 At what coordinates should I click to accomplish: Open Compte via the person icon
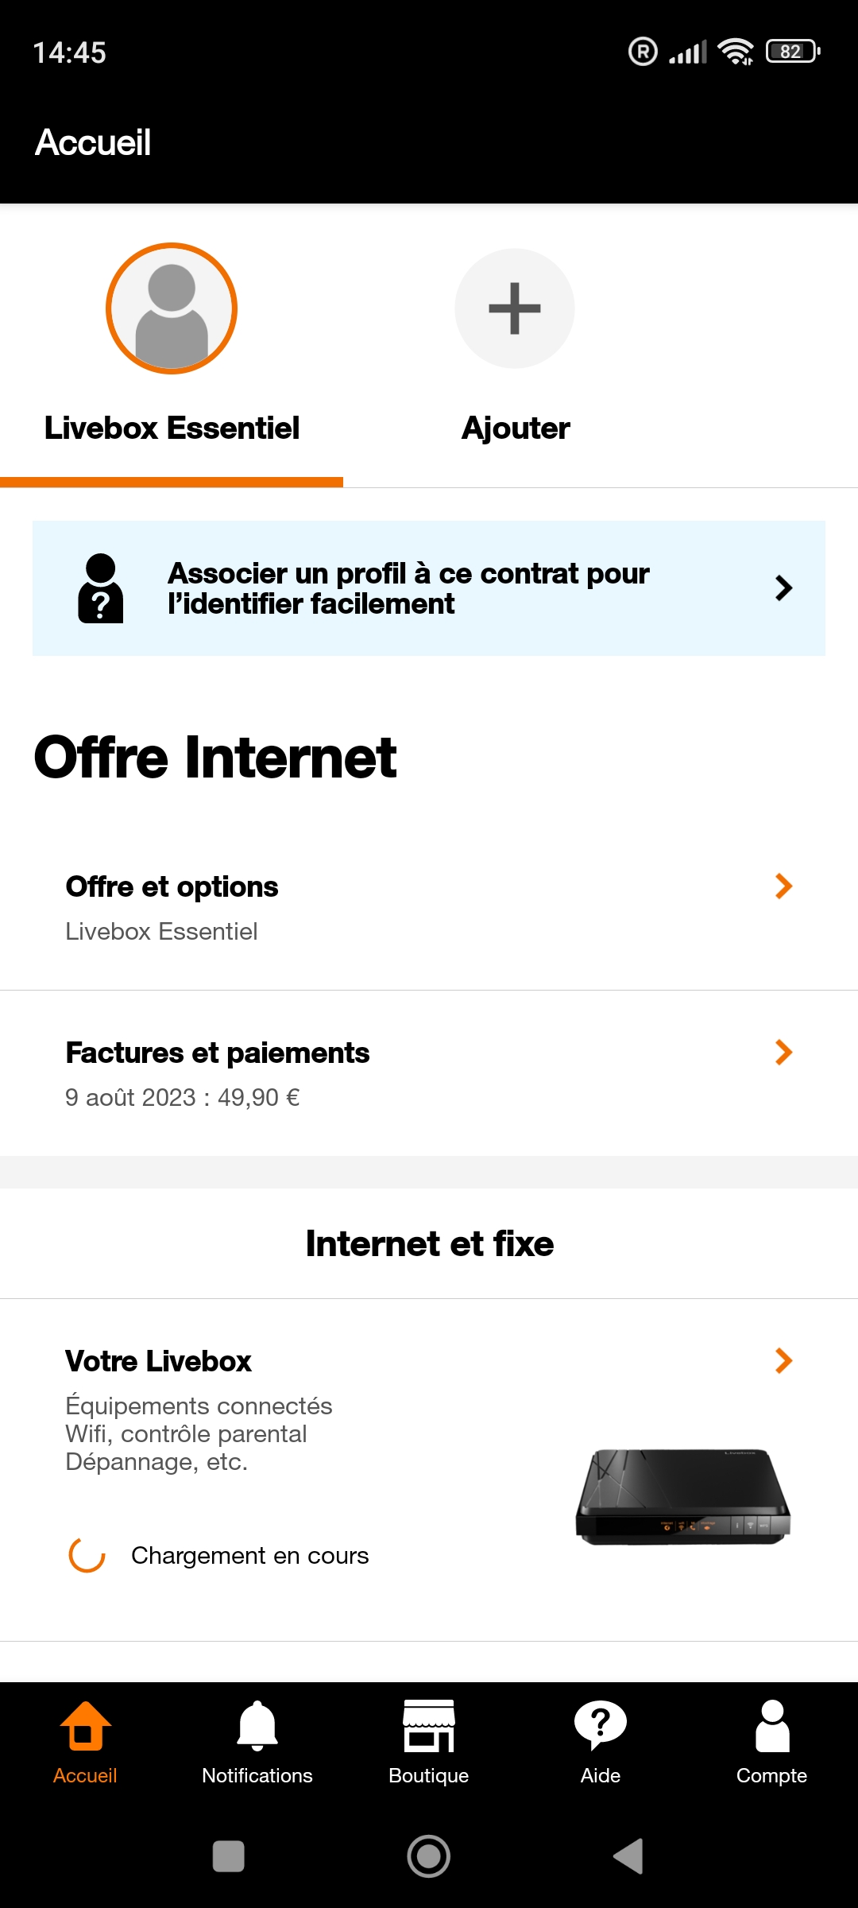[x=771, y=1728]
